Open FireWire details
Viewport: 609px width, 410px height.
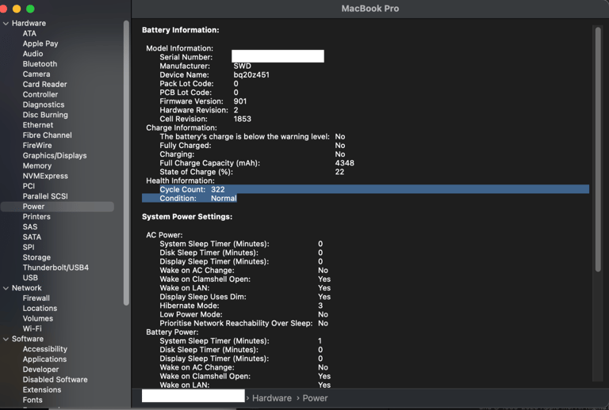(x=37, y=146)
